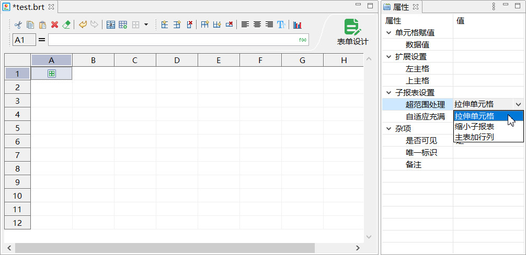Screen dimensions: 526x255
Task: Open the border style dropdown arrow
Action: (x=146, y=25)
